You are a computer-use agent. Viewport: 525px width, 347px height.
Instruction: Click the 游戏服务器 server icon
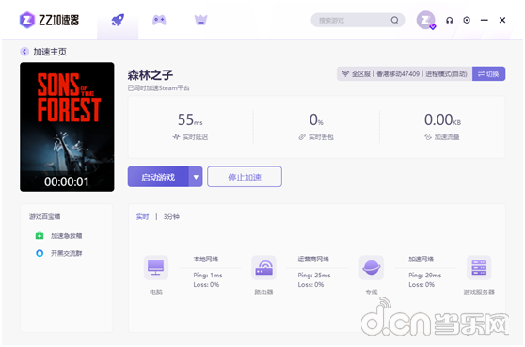tap(479, 267)
